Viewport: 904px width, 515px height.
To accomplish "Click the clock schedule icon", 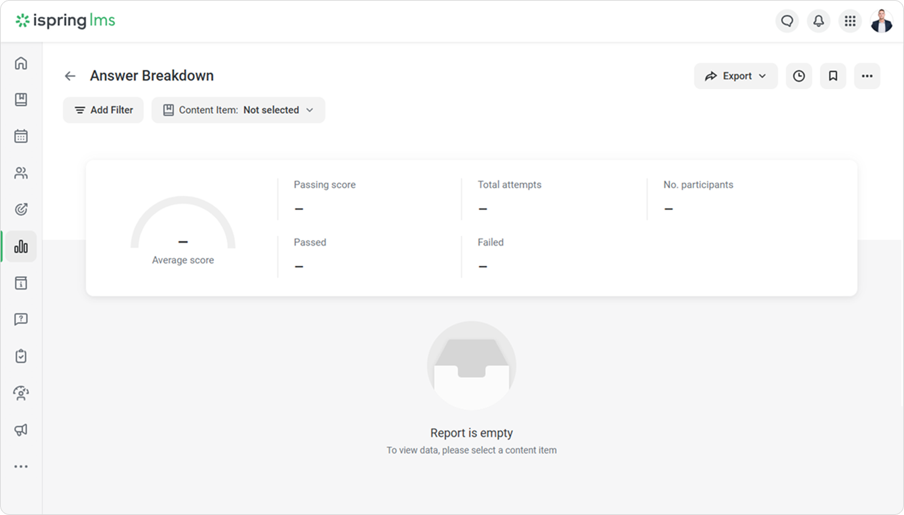I will click(x=798, y=76).
